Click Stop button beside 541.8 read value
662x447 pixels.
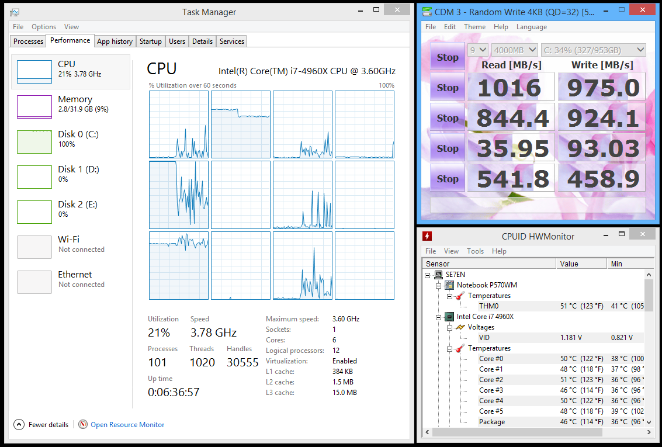[448, 179]
